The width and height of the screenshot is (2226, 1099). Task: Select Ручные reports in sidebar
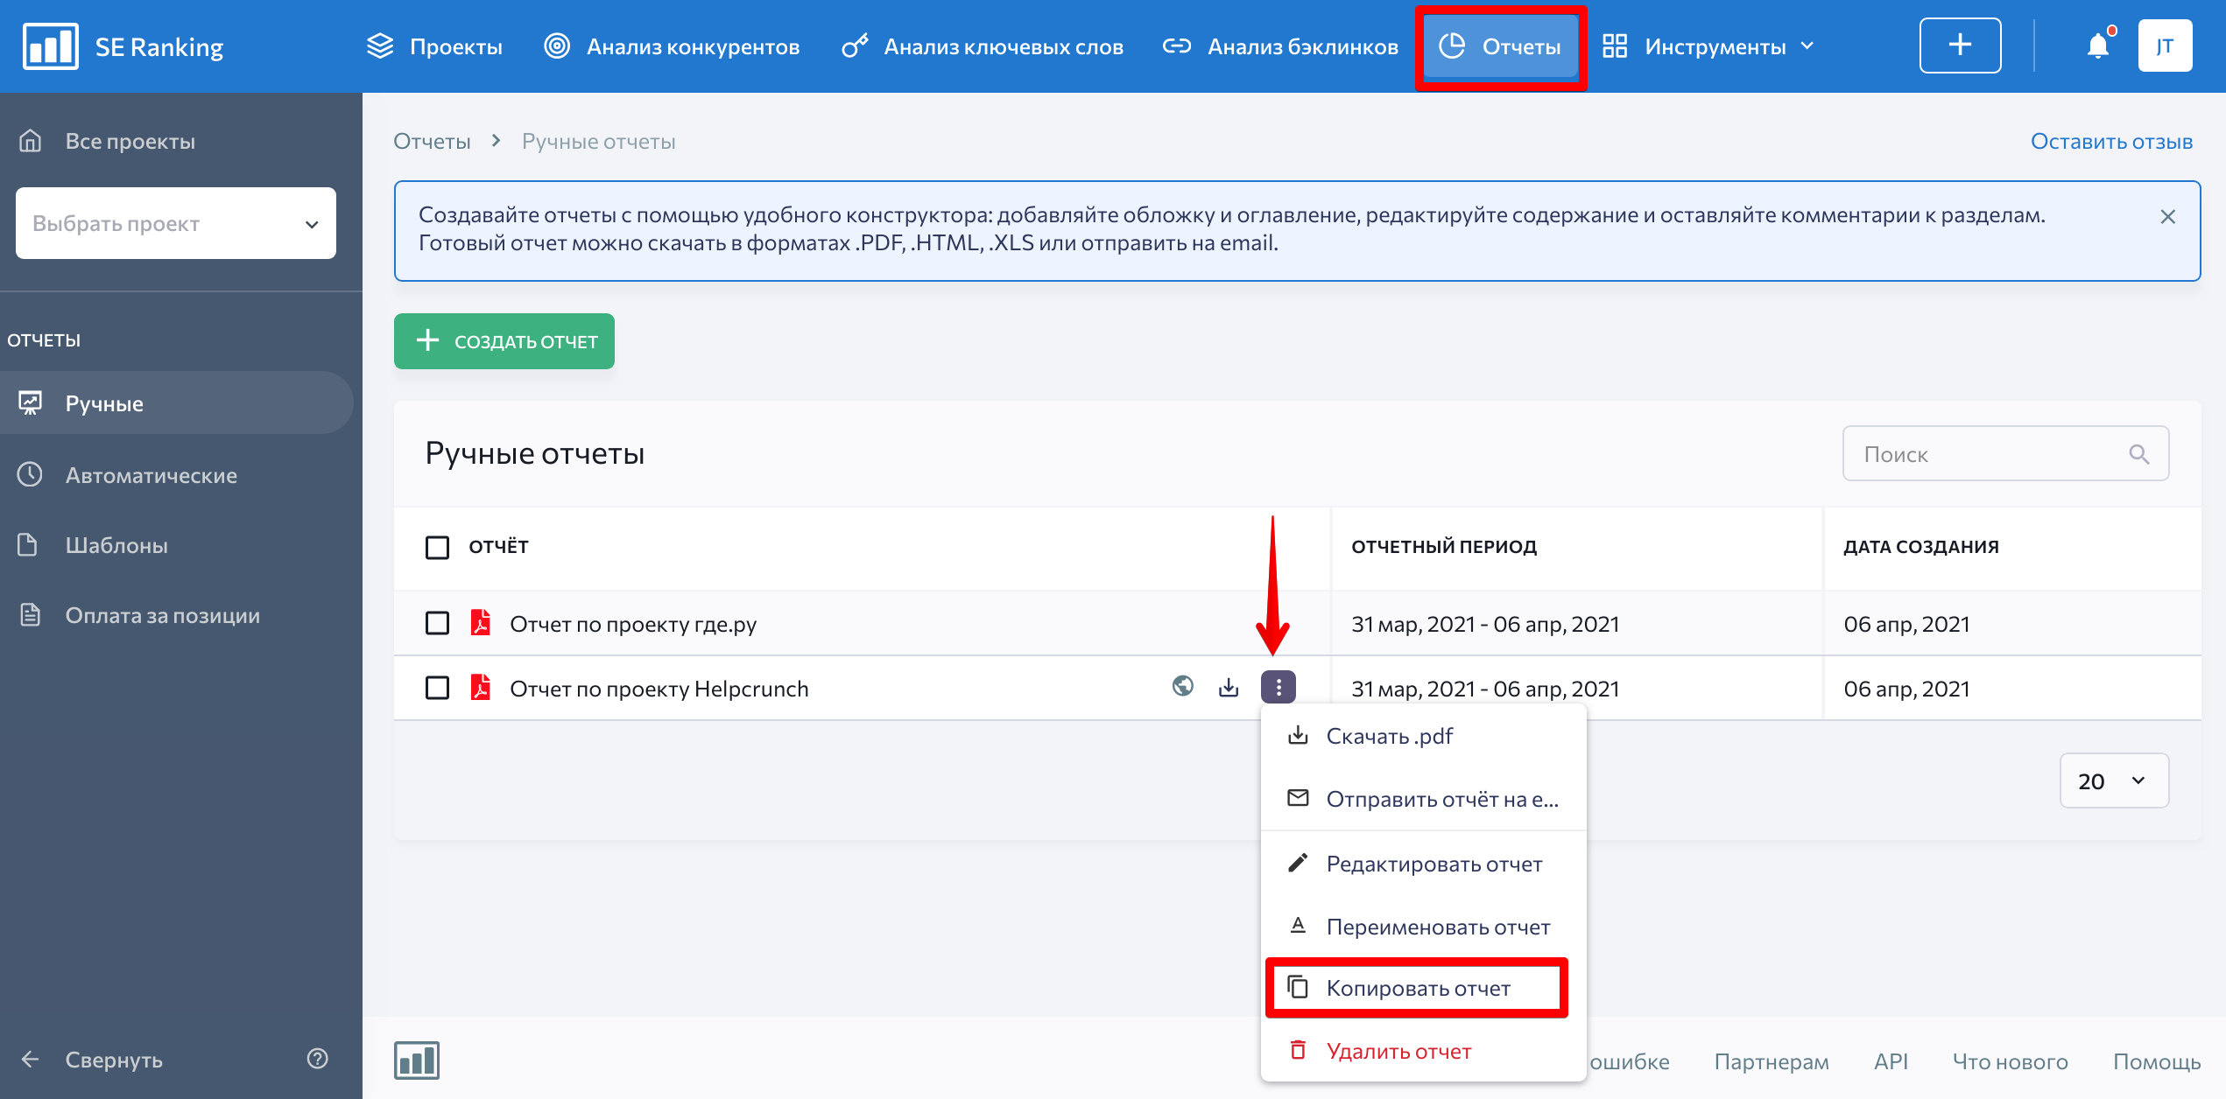click(x=176, y=402)
